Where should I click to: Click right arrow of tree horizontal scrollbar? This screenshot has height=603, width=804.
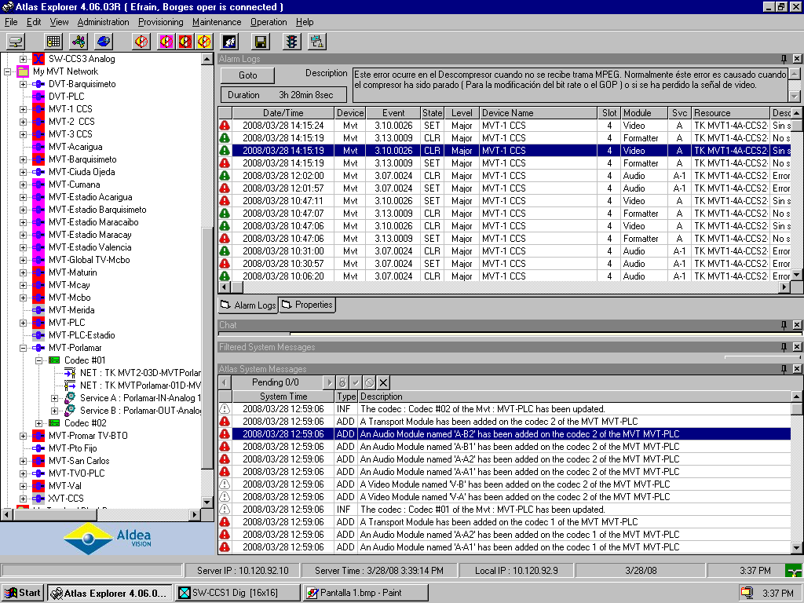[195, 514]
